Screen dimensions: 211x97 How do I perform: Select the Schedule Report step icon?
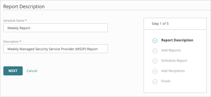pos(155,61)
